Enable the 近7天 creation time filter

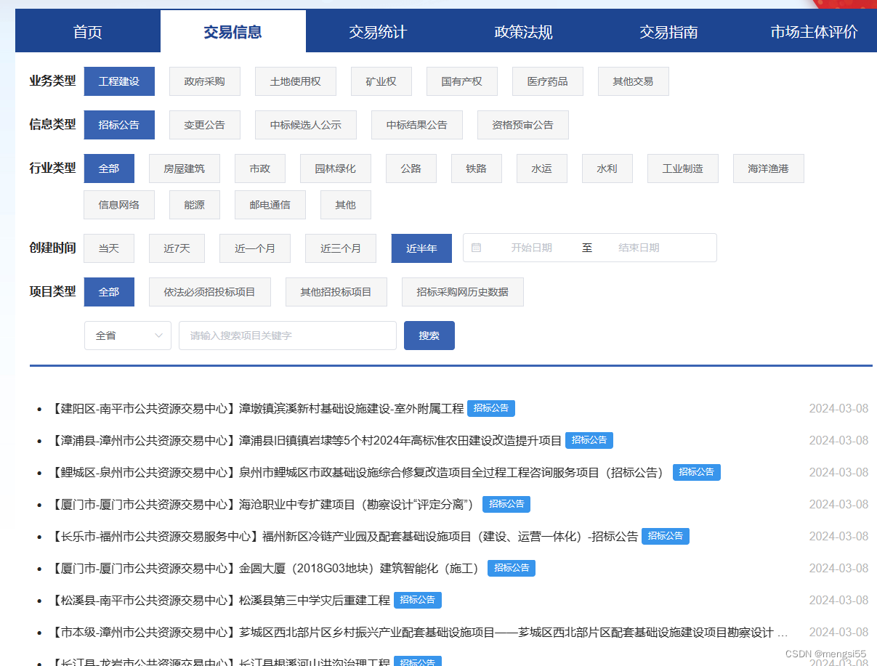(x=176, y=248)
